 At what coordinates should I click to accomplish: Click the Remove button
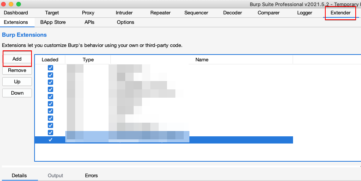pos(17,70)
